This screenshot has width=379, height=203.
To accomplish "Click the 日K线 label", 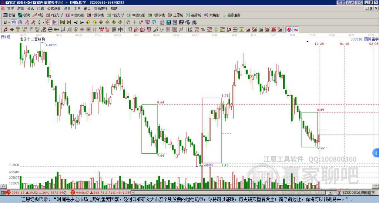I will point(6,37).
